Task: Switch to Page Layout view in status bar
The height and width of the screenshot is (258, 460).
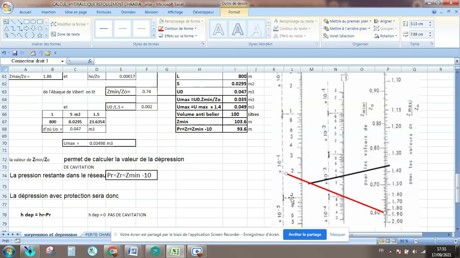Action: [x=388, y=241]
